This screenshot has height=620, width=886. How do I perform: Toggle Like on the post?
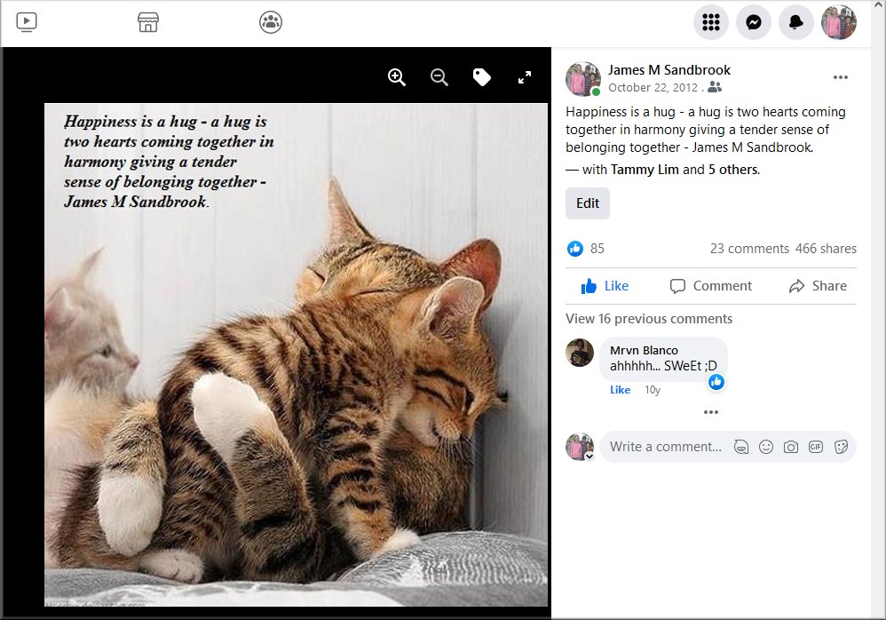605,286
